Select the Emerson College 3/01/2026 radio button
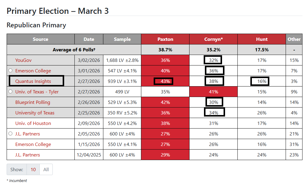 pos(11,71)
